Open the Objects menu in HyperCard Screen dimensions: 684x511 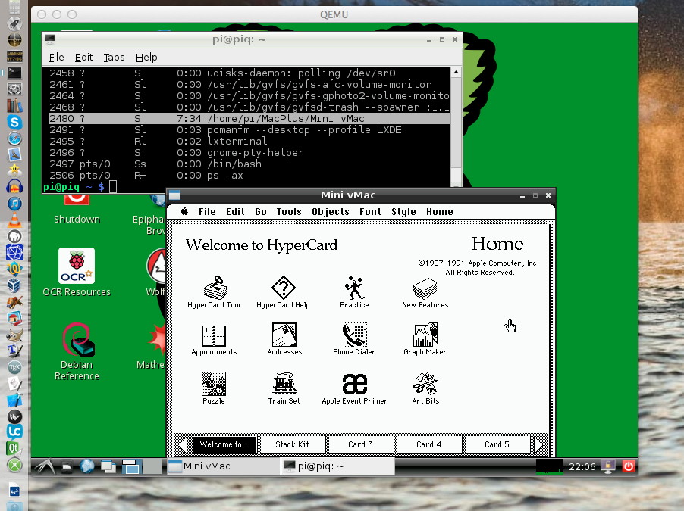point(330,212)
